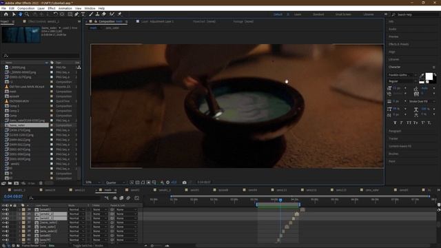Mute audio of layer 38
Image resolution: width=441 pixels, height=248 pixels.
tap(7, 227)
